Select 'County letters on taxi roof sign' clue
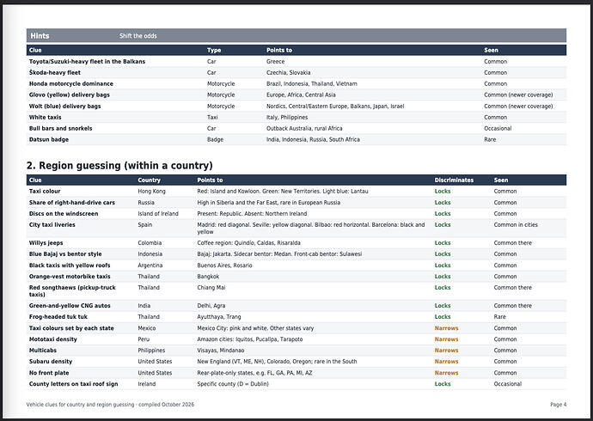Image resolution: width=593 pixels, height=421 pixels. tap(73, 384)
